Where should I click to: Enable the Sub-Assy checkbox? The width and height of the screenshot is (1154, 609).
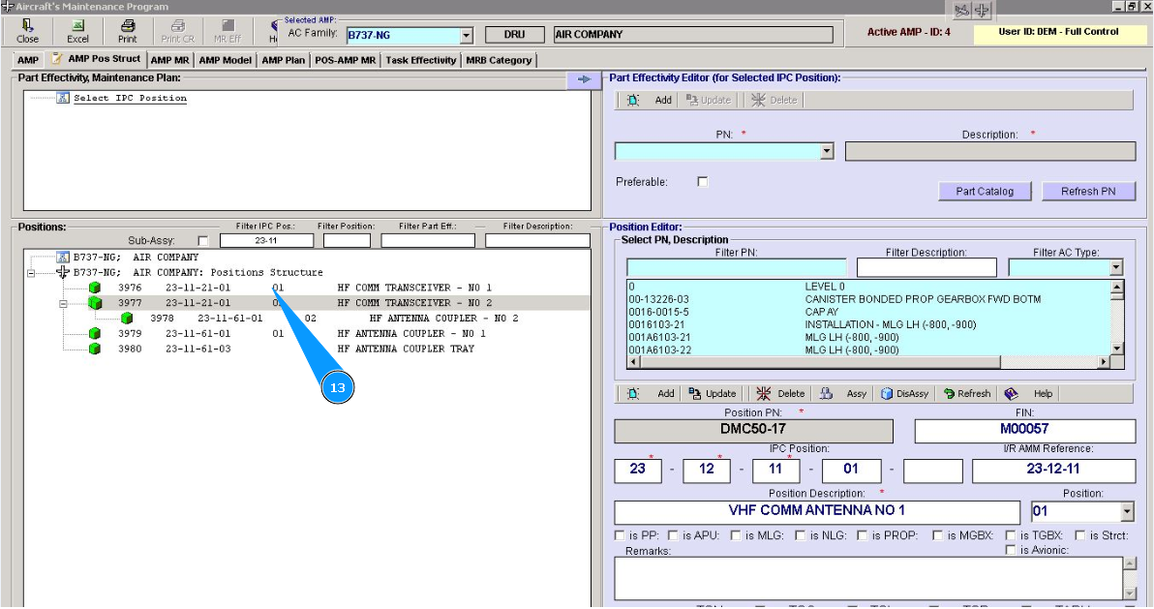tap(202, 241)
